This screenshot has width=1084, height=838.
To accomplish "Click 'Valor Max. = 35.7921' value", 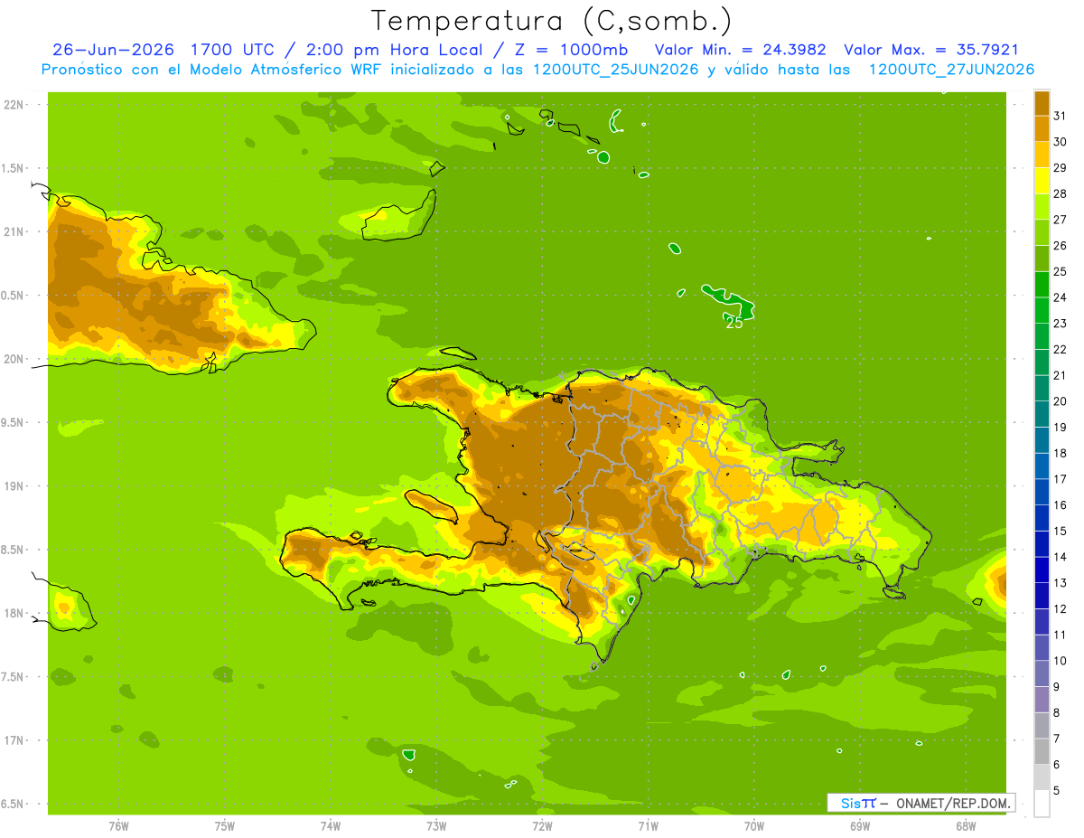I will point(930,50).
